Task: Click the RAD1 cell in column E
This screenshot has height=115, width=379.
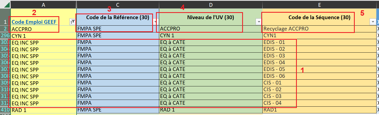Action: [x=319, y=110]
